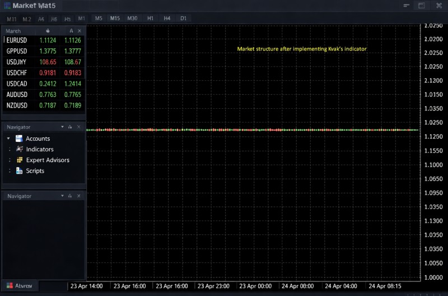Click the bell-shaped icon in the March panel header
The height and width of the screenshot is (296, 448).
48,31
